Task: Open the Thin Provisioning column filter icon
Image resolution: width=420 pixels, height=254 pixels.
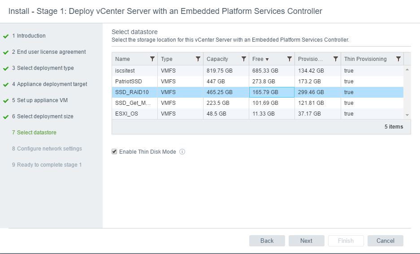Action: pyautogui.click(x=398, y=59)
